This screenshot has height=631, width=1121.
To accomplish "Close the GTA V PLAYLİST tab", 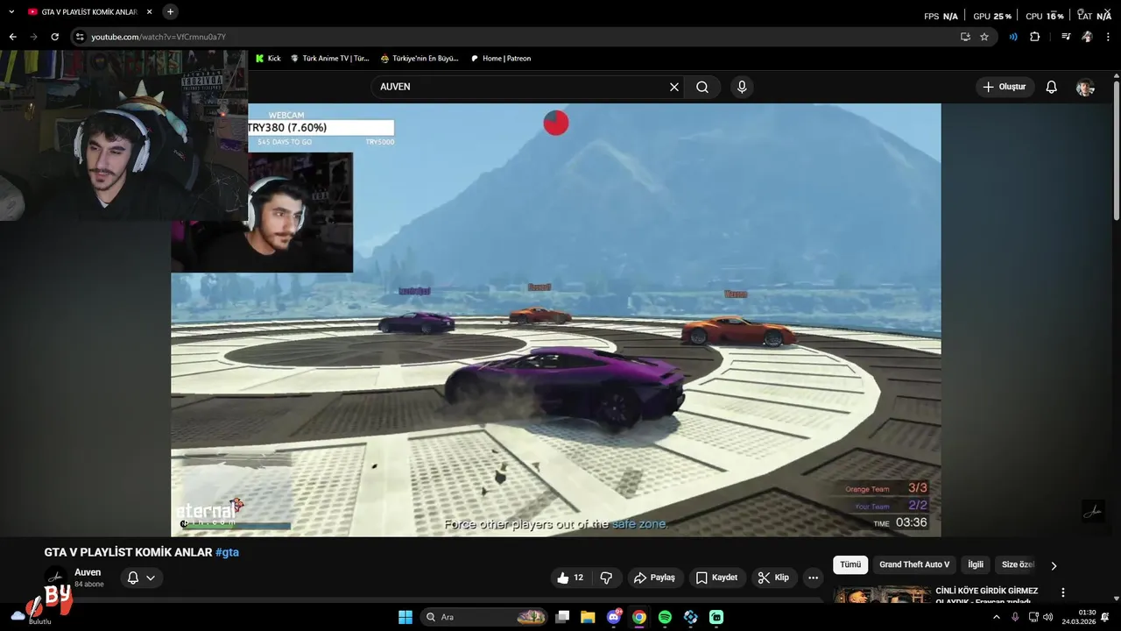I will 149,12.
